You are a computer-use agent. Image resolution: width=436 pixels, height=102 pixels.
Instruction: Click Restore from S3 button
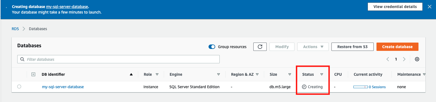352,47
